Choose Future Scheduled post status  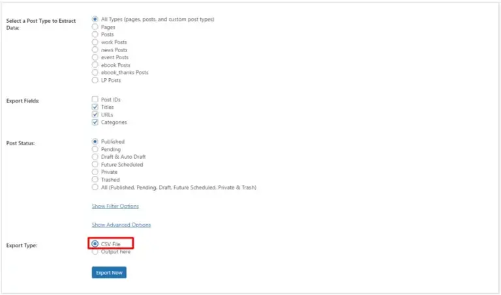click(x=95, y=165)
